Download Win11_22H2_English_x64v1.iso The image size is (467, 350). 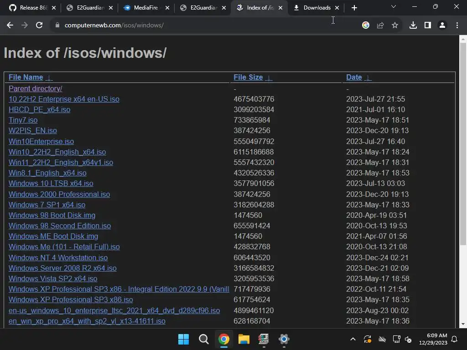tap(61, 163)
